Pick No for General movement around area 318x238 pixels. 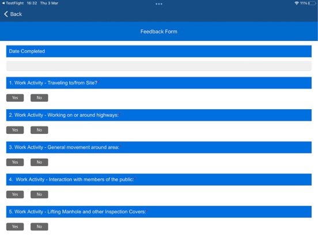[39, 162]
